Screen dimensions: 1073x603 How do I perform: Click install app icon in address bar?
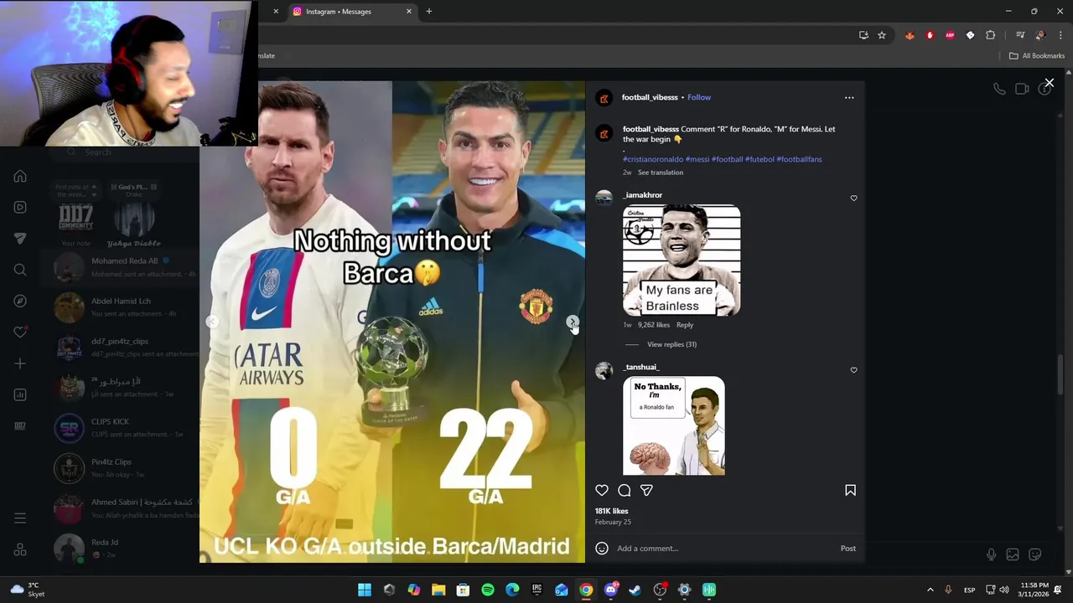point(863,35)
